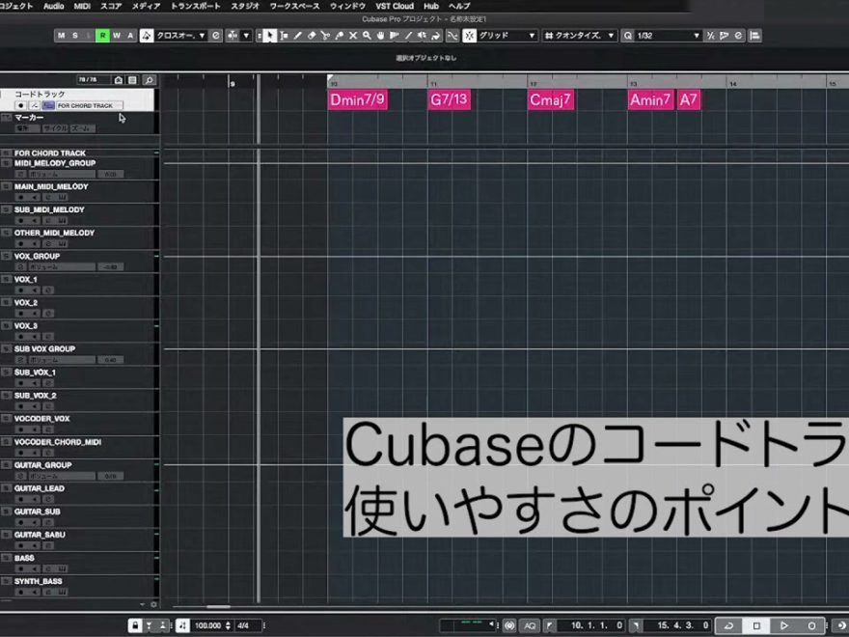Toggle Snap to Zero Crossing
Viewport: 849px width, 637px height.
point(452,36)
